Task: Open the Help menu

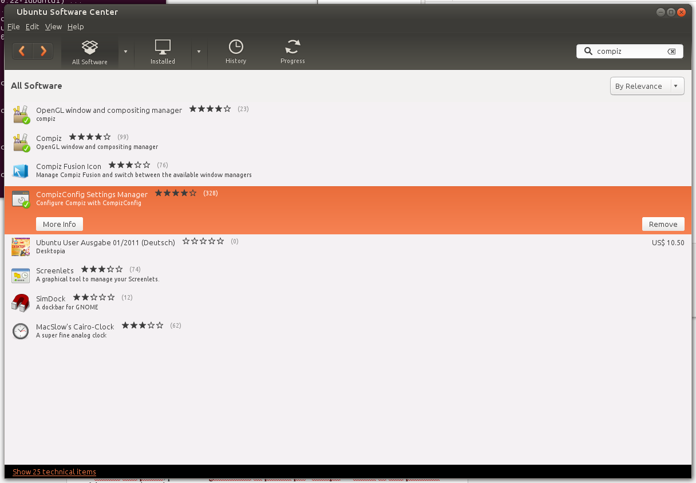Action: point(76,26)
